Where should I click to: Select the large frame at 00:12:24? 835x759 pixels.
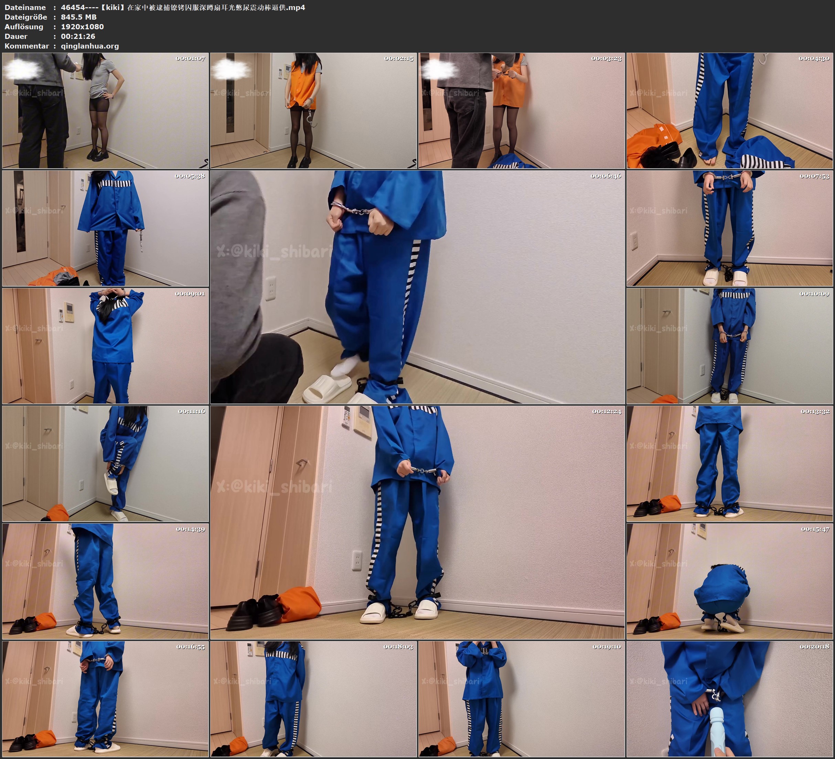(x=418, y=522)
